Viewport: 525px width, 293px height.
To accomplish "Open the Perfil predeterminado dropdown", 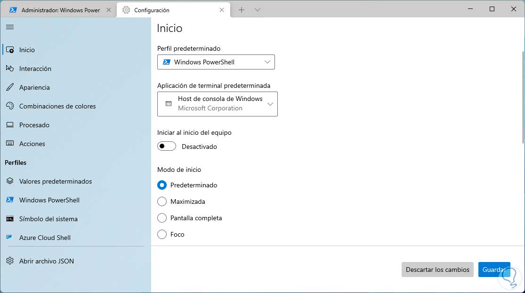I will pyautogui.click(x=216, y=62).
